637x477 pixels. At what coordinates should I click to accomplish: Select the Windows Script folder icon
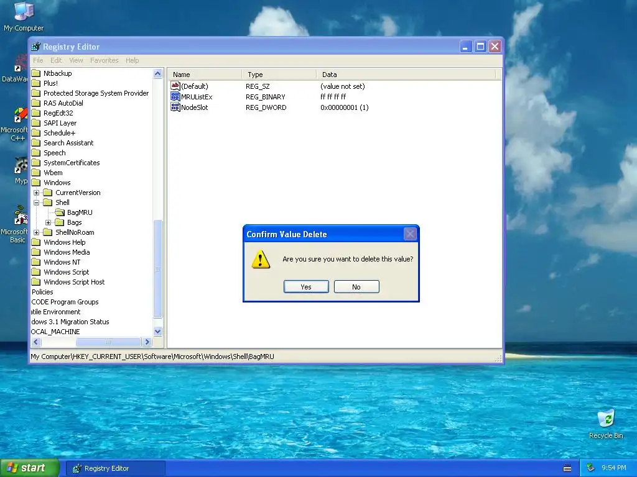click(36, 272)
